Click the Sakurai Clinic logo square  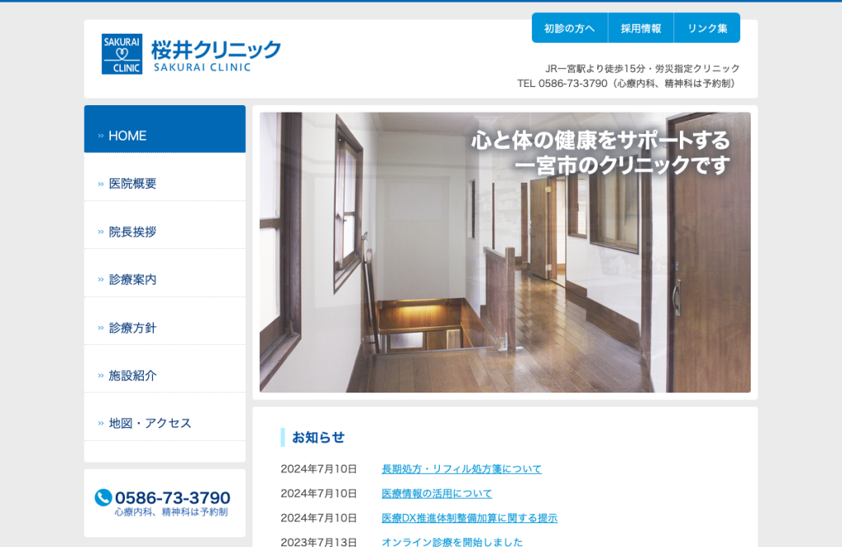[122, 54]
